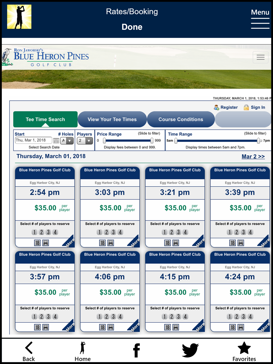The height and width of the screenshot is (364, 273).
Task: Click the Sign In link
Action: click(x=258, y=108)
